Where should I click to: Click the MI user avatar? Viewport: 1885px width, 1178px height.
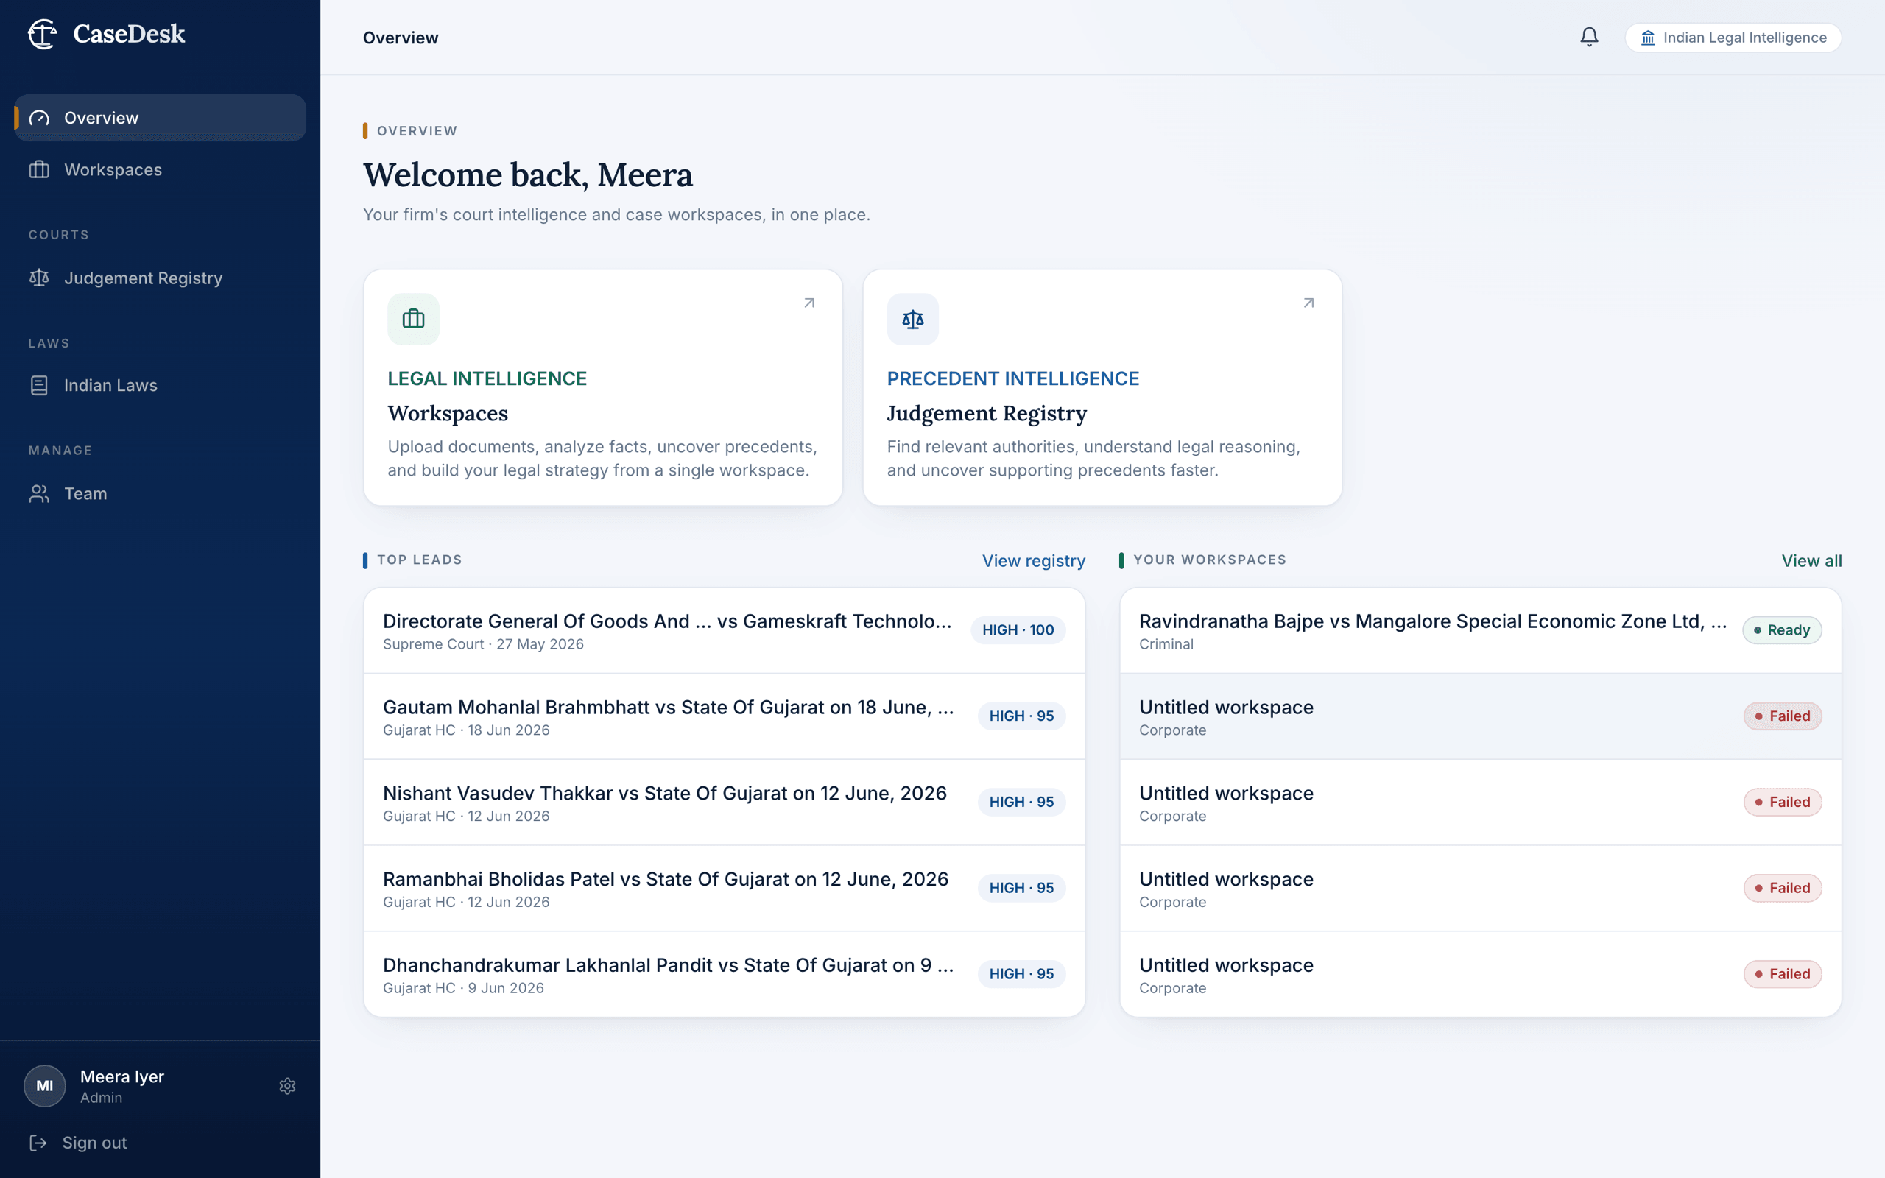44,1086
